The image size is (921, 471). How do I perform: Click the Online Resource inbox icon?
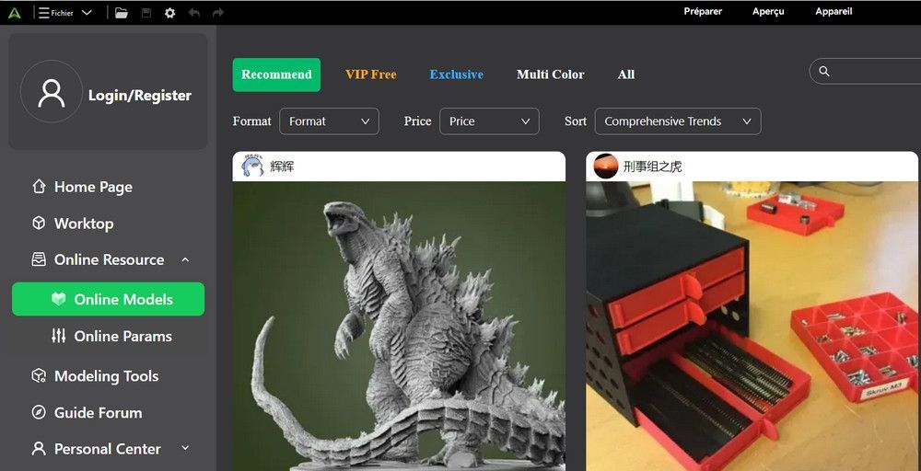pyautogui.click(x=39, y=259)
